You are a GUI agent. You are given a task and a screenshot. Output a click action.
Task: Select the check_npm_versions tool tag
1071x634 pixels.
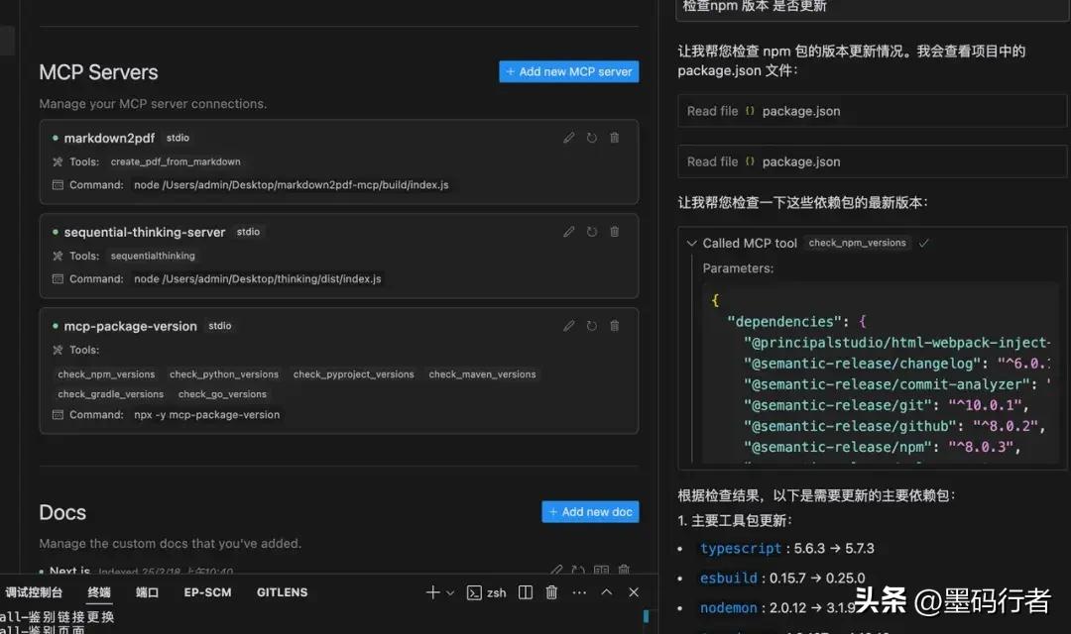pos(107,373)
